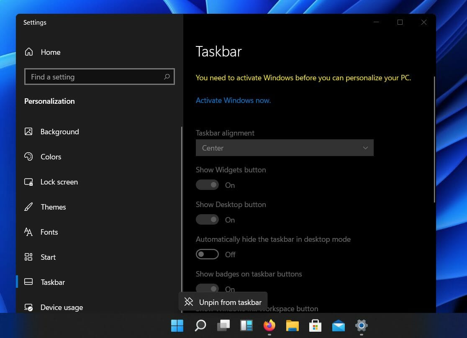This screenshot has width=467, height=338.
Task: Enable automatically hide the taskbar
Action: [207, 254]
